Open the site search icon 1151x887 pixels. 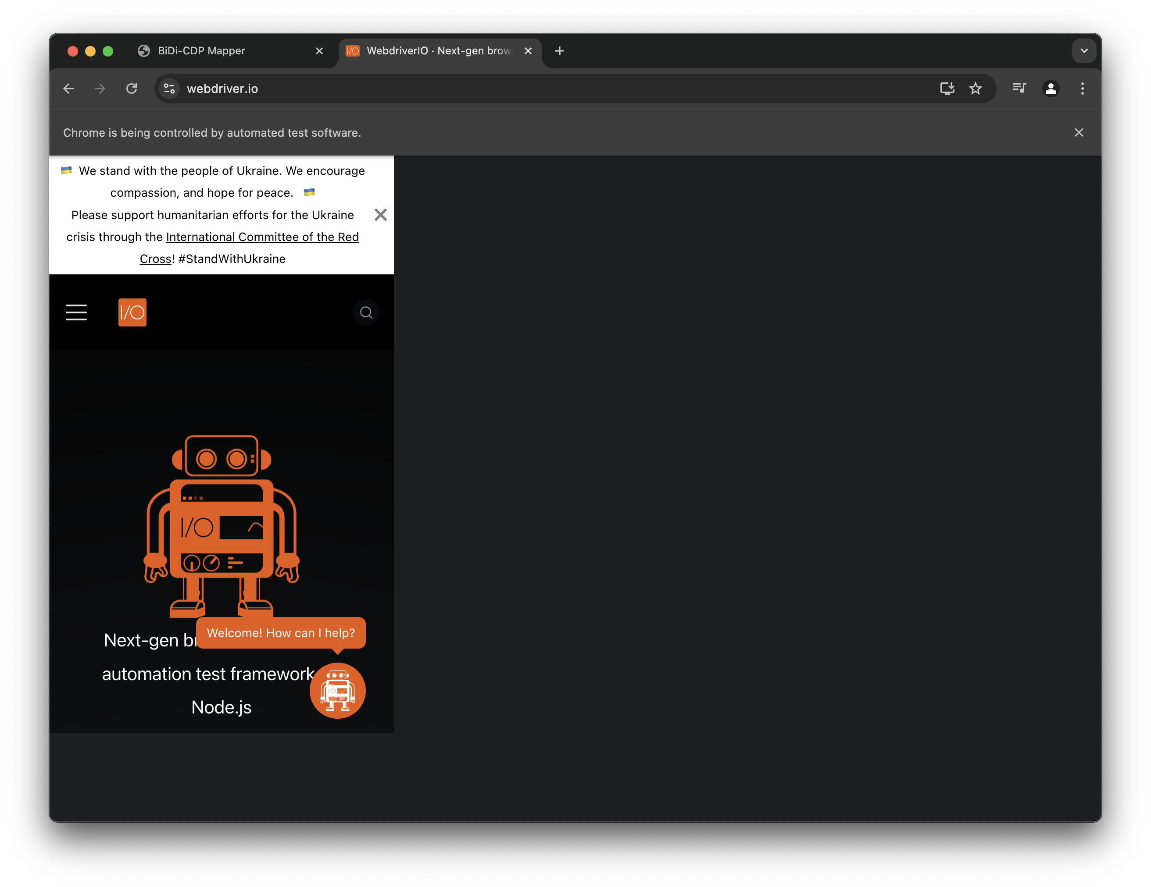[x=366, y=313]
